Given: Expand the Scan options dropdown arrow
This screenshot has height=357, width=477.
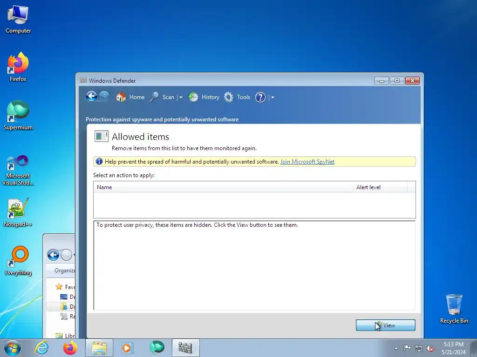Looking at the screenshot, I should click(x=181, y=98).
